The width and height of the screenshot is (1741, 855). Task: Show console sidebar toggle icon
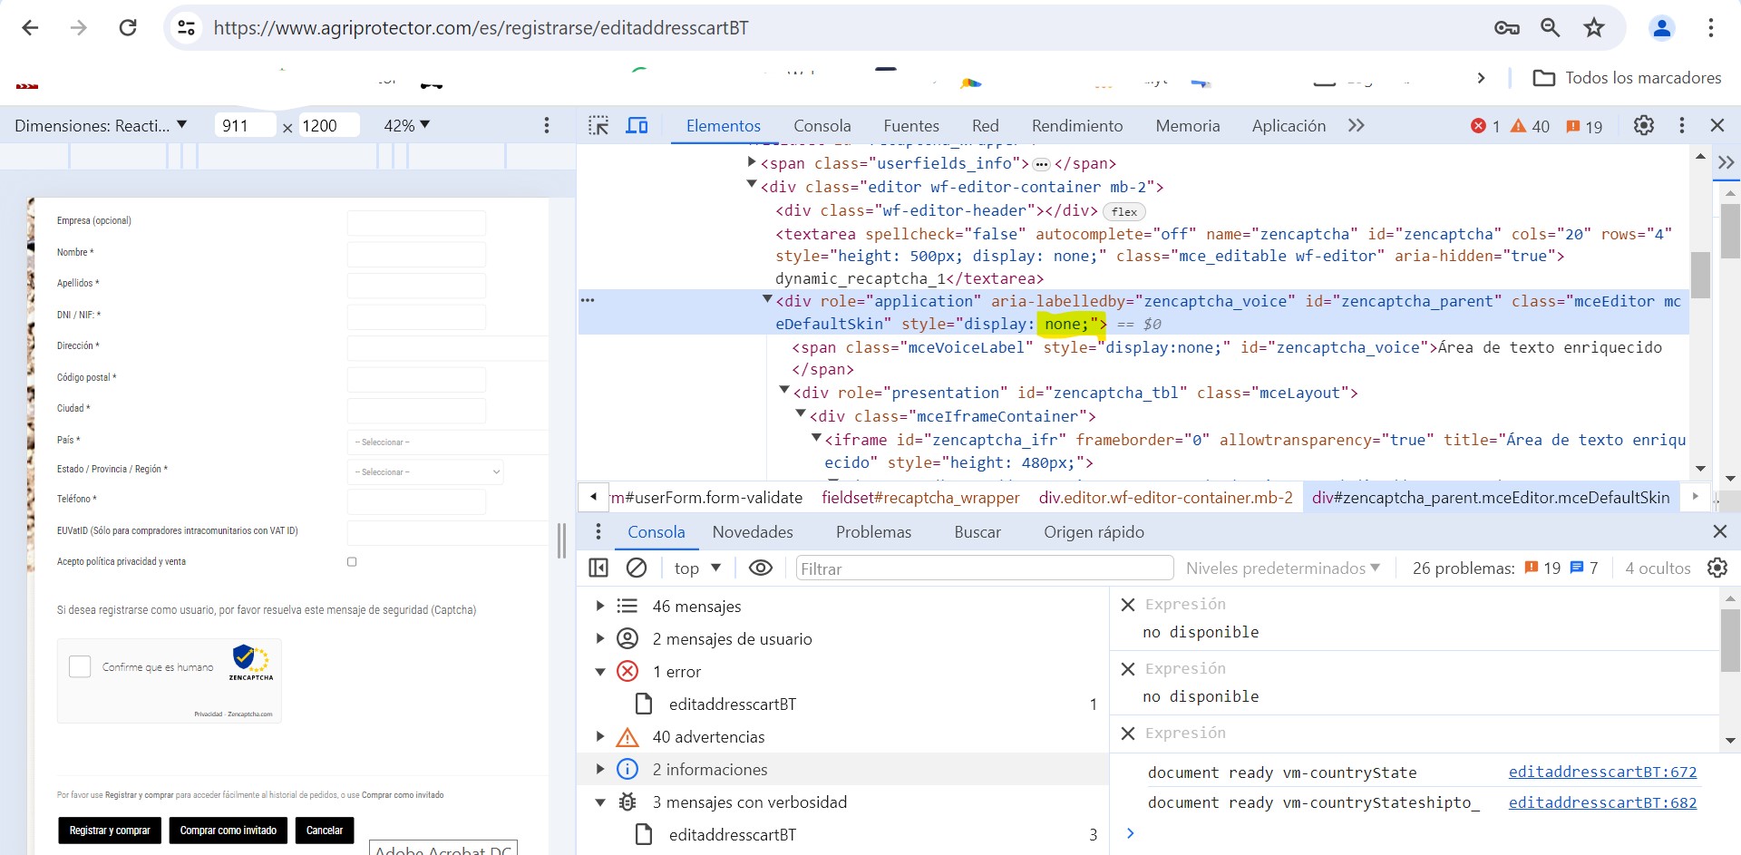[598, 568]
